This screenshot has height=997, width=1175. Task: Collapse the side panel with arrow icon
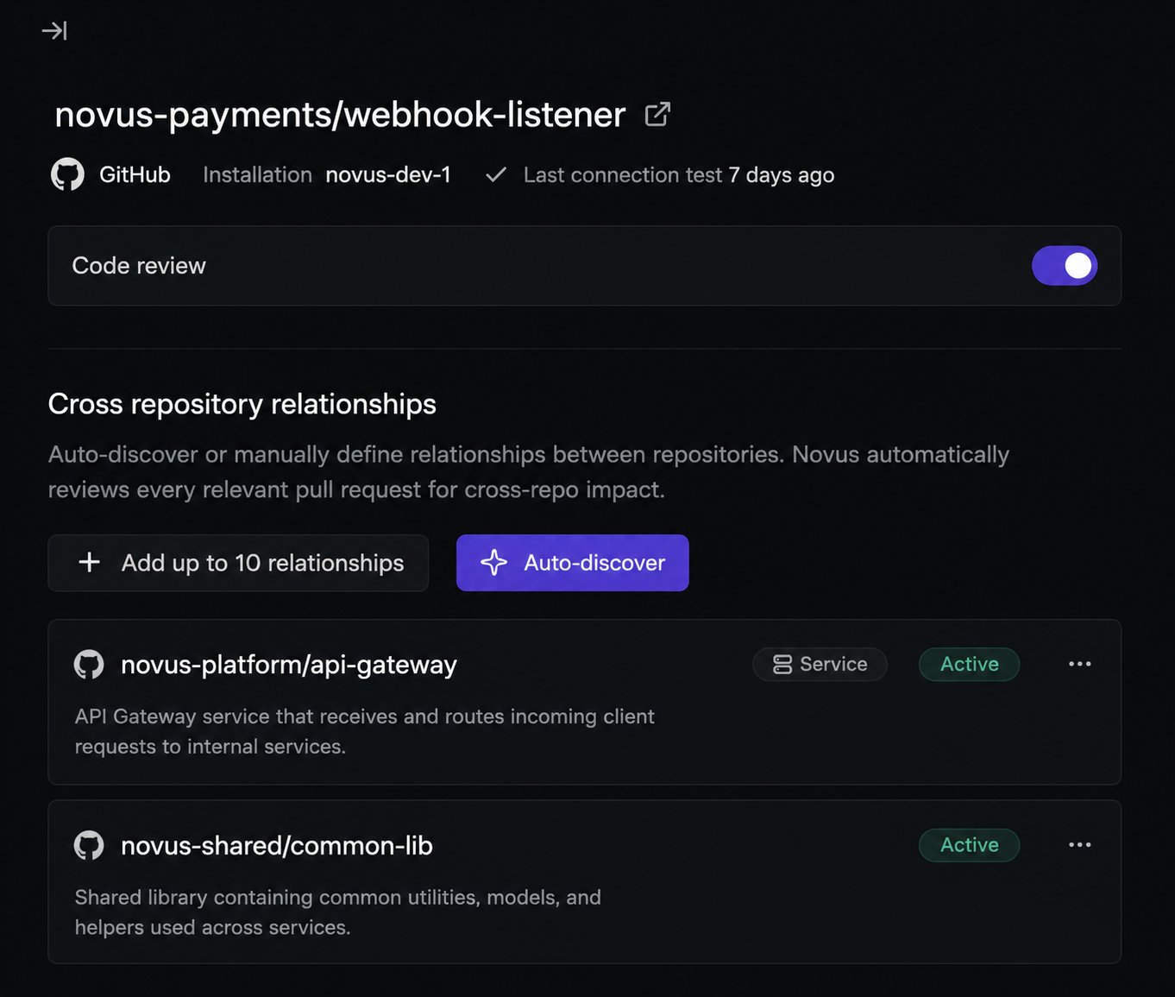pos(54,31)
